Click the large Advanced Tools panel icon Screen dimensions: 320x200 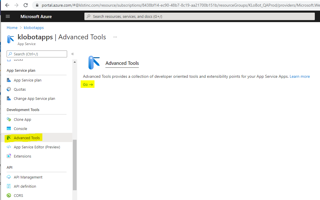tap(94, 63)
